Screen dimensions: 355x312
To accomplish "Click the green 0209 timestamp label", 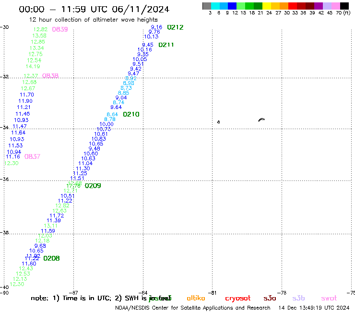I will click(x=93, y=186).
